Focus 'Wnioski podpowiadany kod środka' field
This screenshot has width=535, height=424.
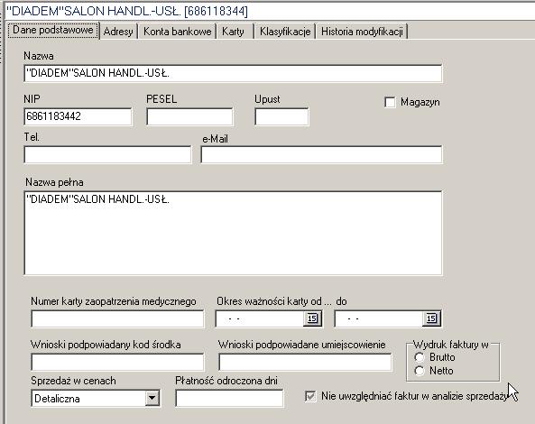[x=117, y=362]
